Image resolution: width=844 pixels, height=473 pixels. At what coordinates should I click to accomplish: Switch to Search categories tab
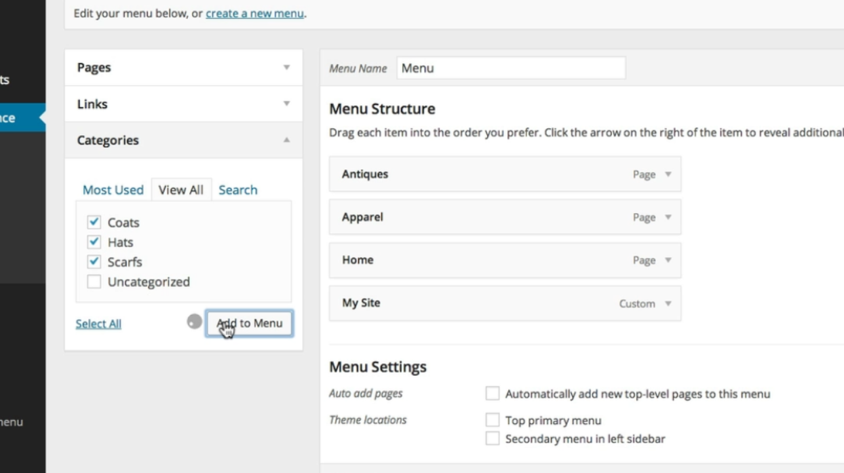[x=238, y=190]
